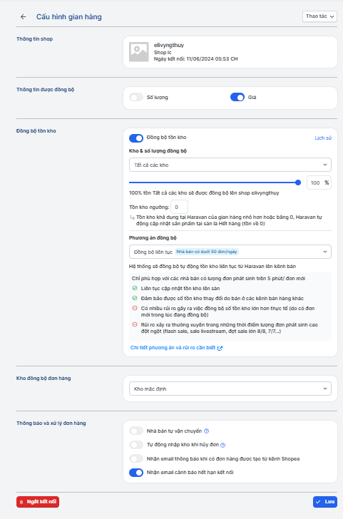Image resolution: width=343 pixels, height=519 pixels.
Task: Click the sync percentage slider handle
Action: coord(298,183)
